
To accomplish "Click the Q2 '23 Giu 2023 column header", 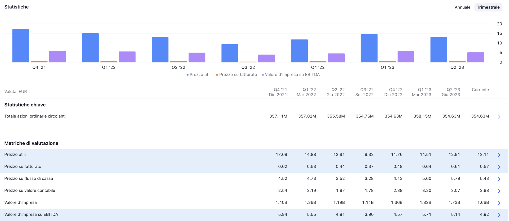I will 451,92.
